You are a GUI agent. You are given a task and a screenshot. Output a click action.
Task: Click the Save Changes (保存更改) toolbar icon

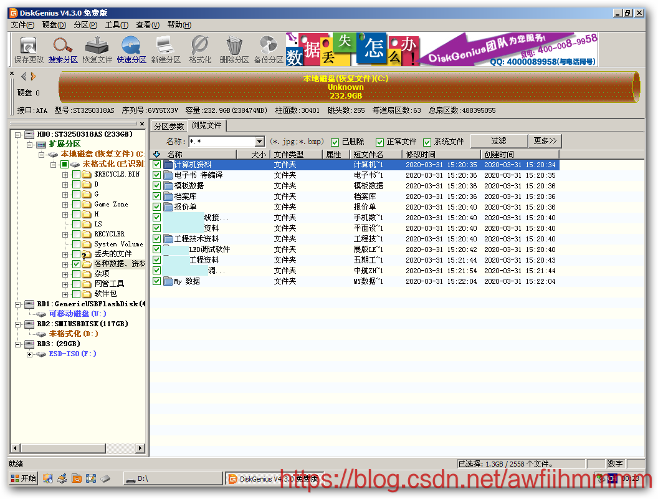pos(29,49)
